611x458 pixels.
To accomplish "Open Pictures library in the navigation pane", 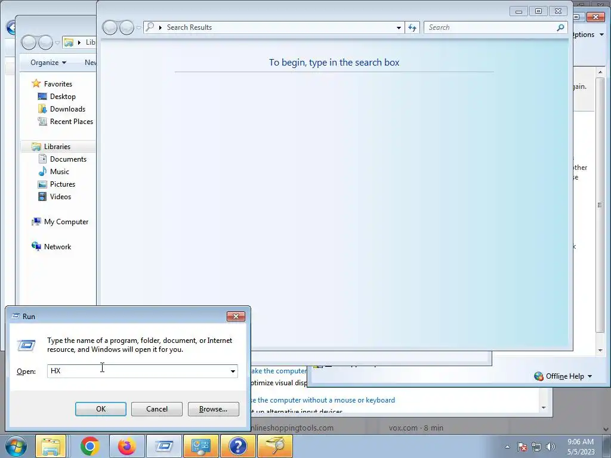I will 62,184.
